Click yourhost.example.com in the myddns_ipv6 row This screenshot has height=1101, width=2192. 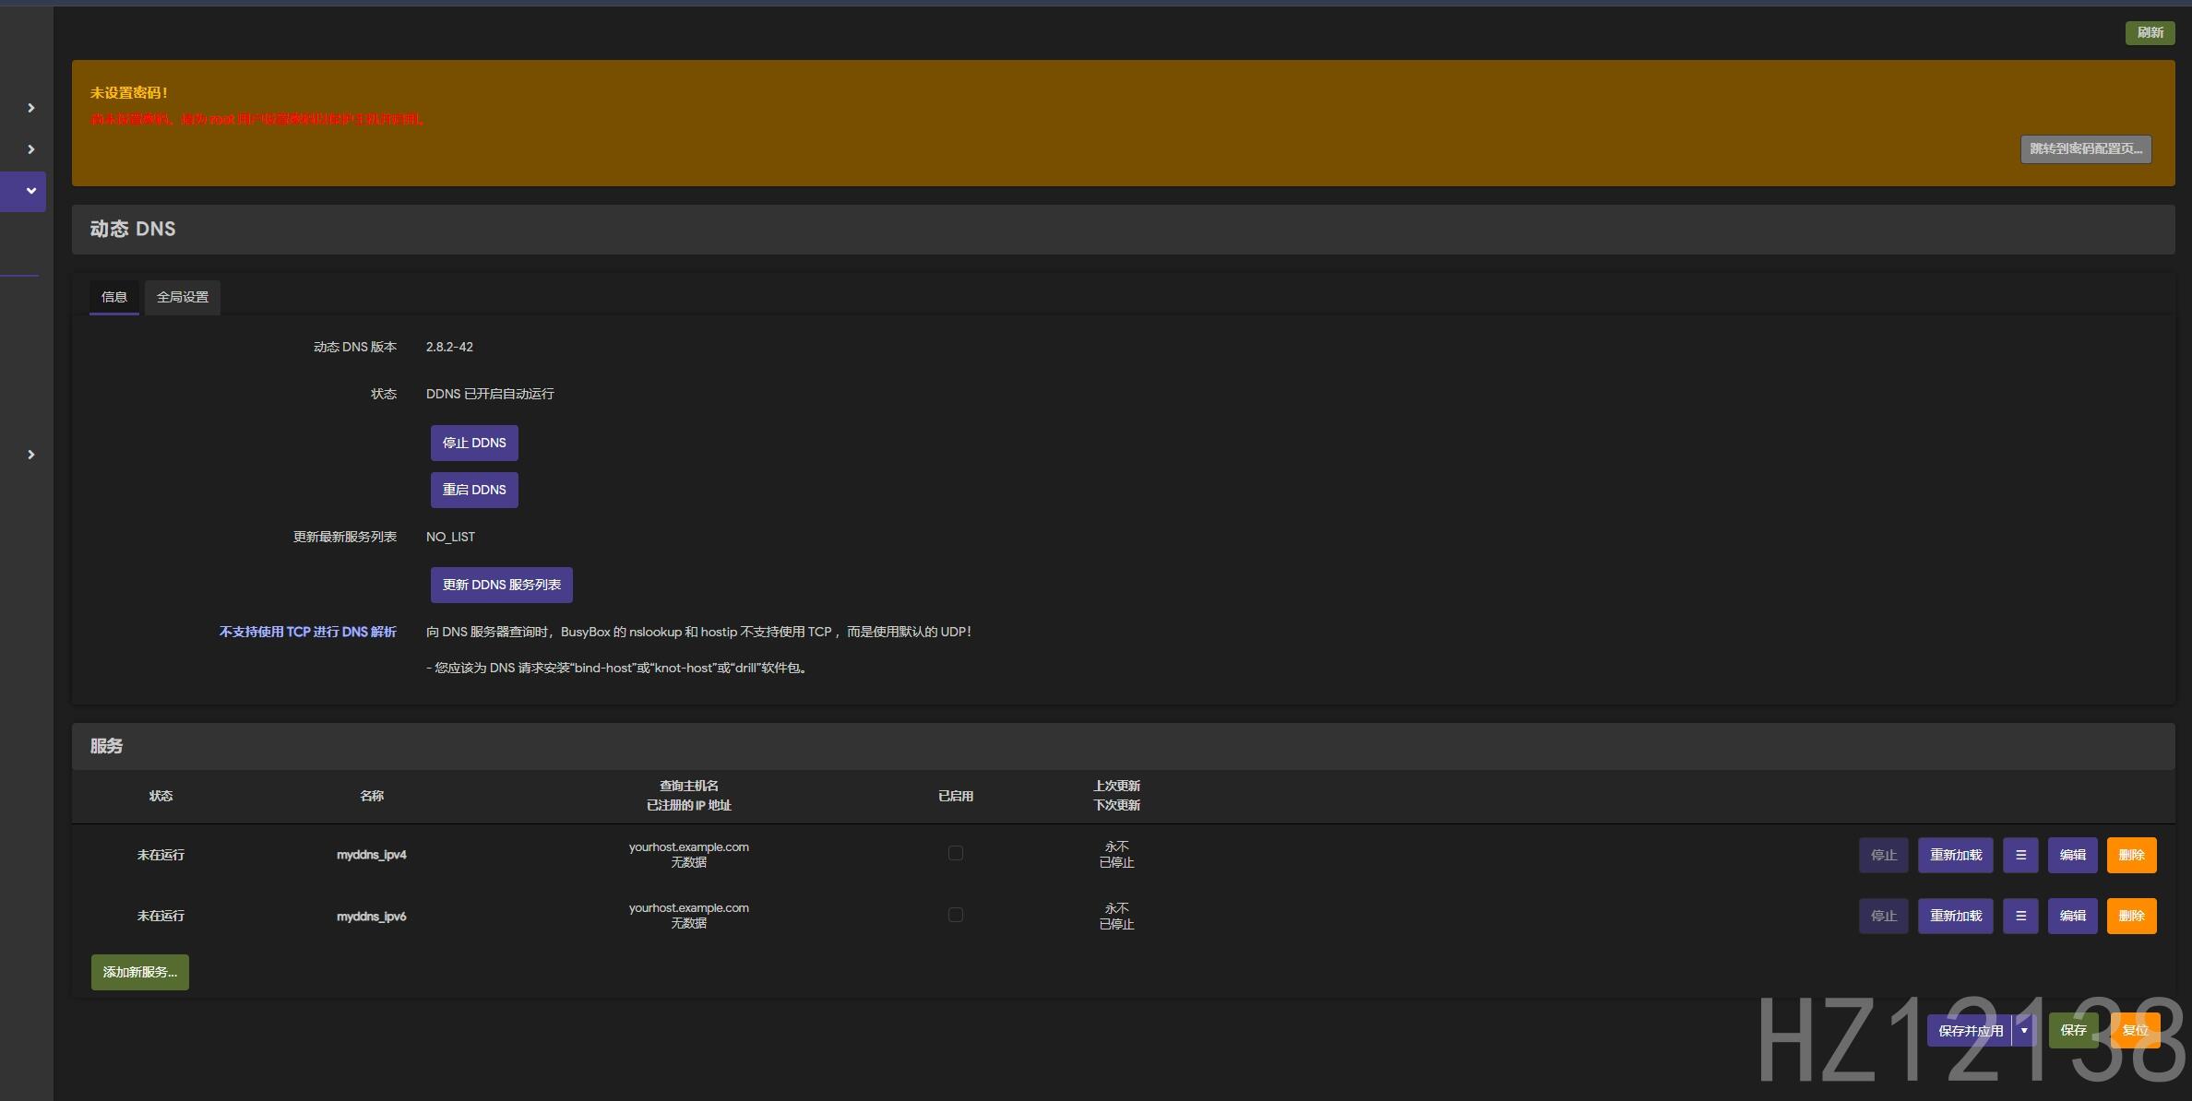pyautogui.click(x=689, y=907)
